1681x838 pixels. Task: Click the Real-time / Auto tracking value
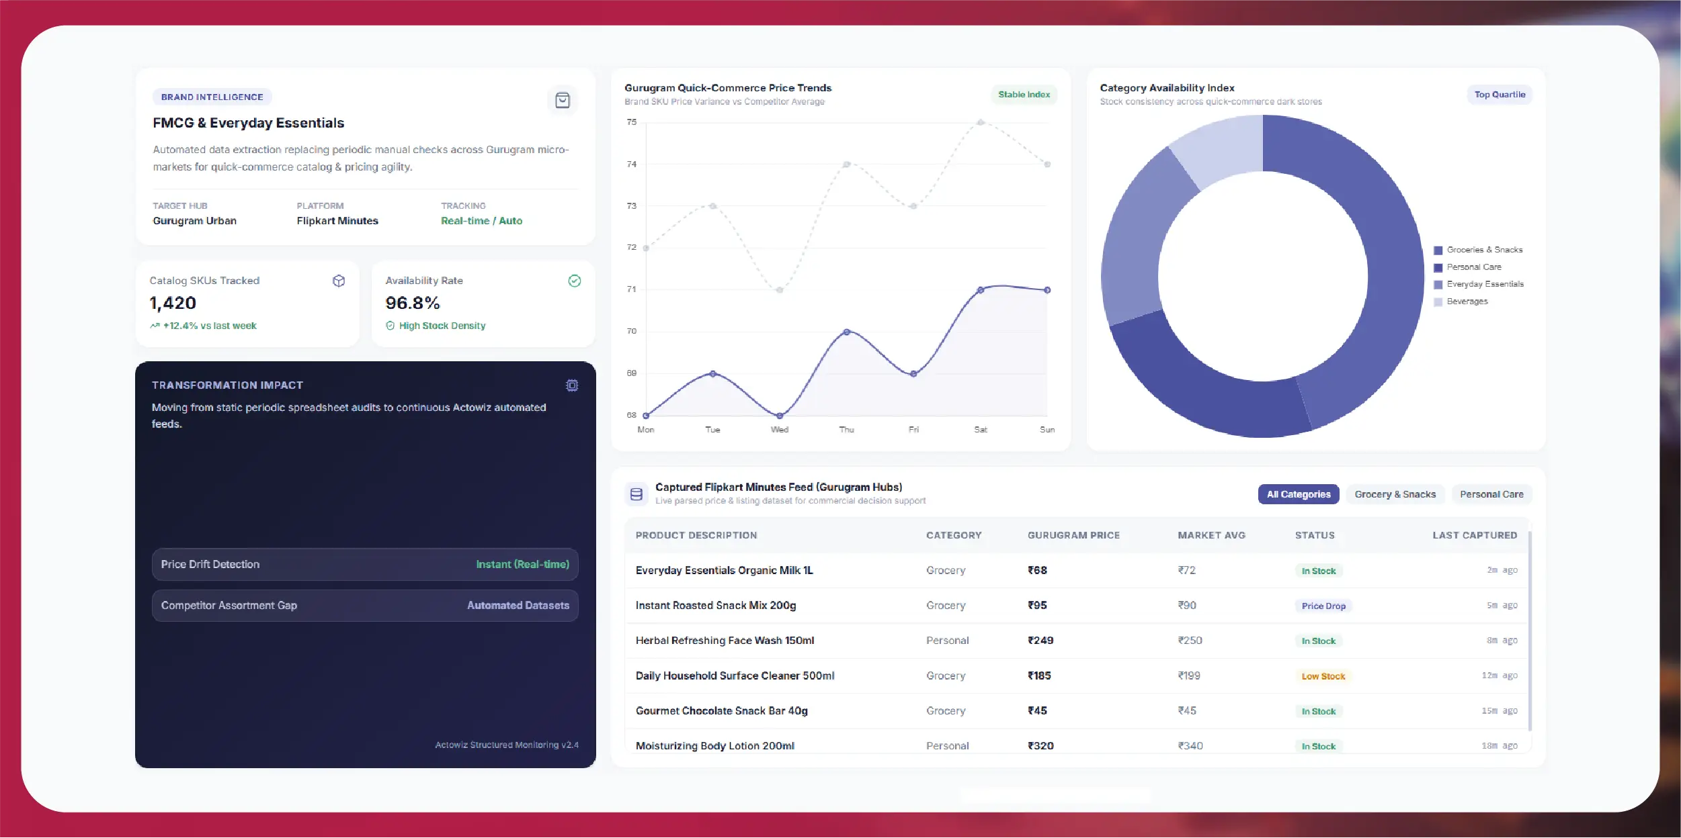click(481, 221)
